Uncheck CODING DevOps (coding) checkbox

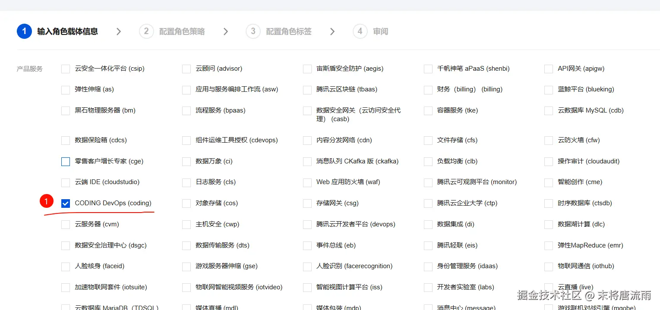(66, 204)
